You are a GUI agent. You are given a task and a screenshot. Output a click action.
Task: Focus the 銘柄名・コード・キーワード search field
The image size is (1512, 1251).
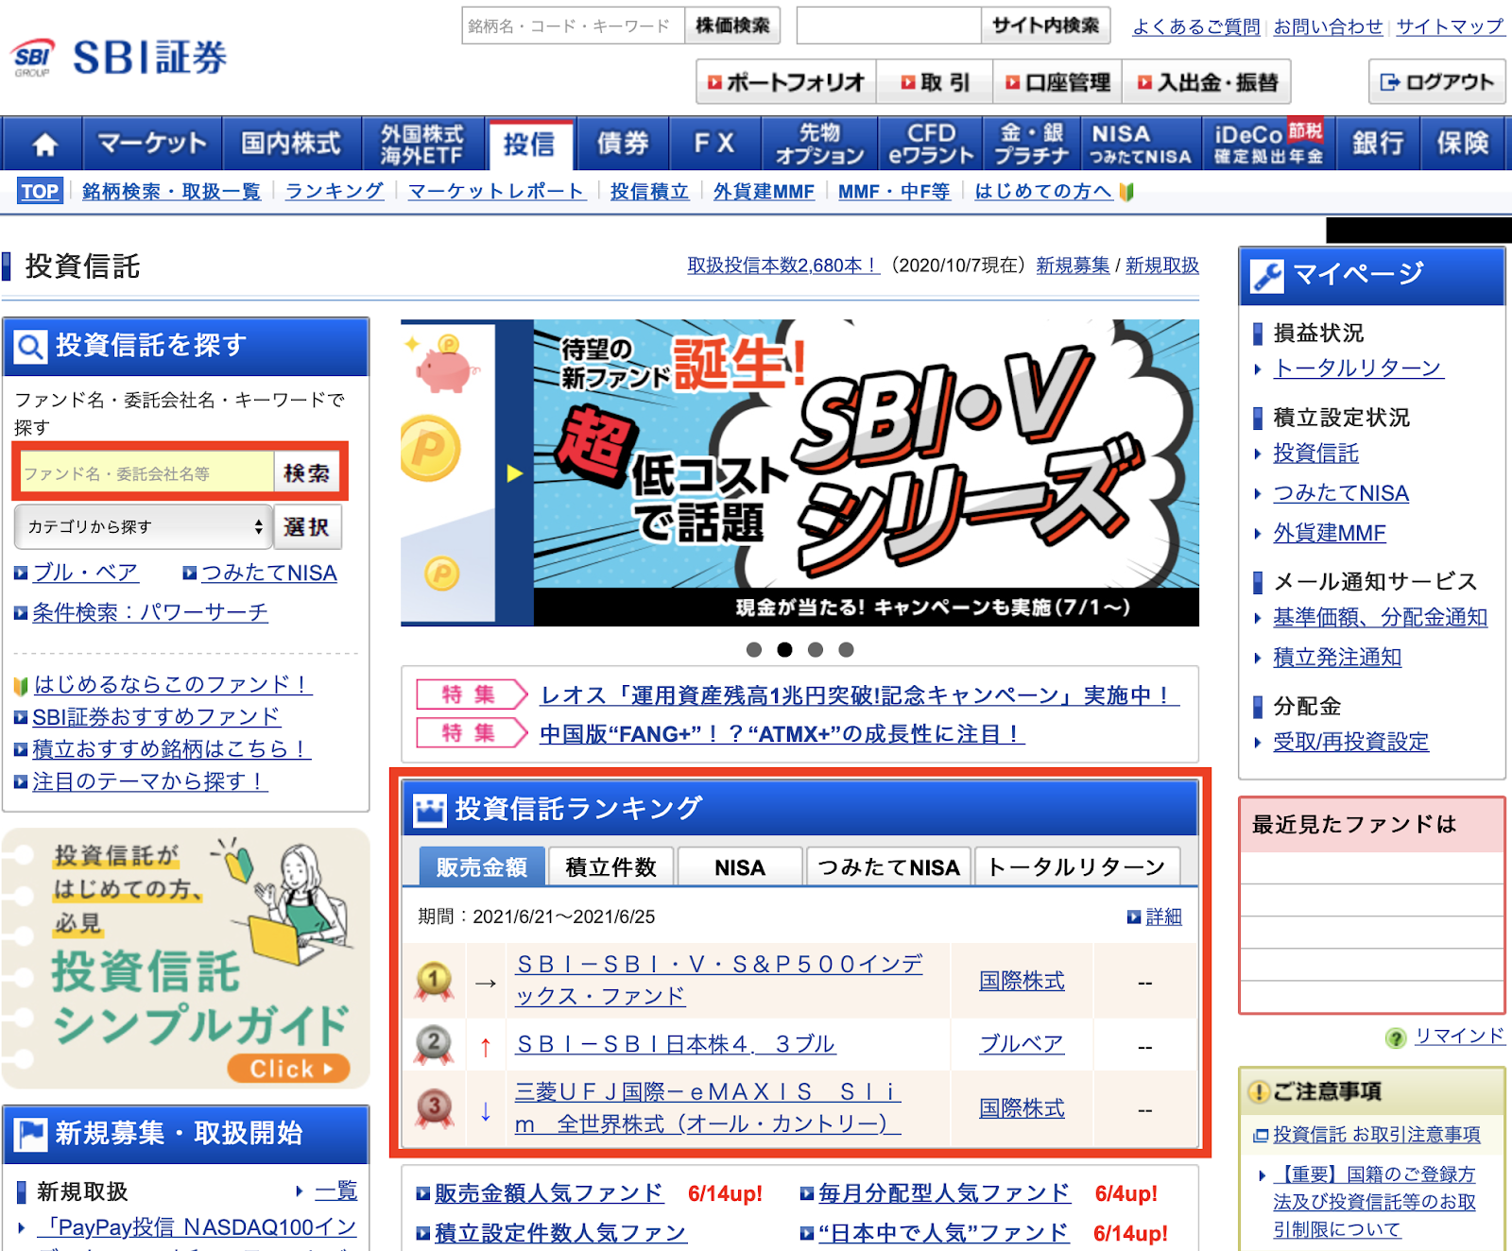click(x=574, y=26)
